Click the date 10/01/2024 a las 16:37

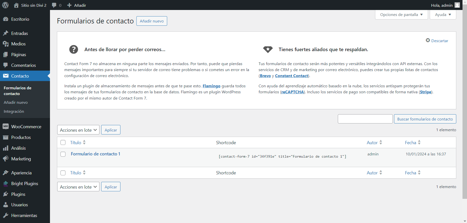coord(426,154)
